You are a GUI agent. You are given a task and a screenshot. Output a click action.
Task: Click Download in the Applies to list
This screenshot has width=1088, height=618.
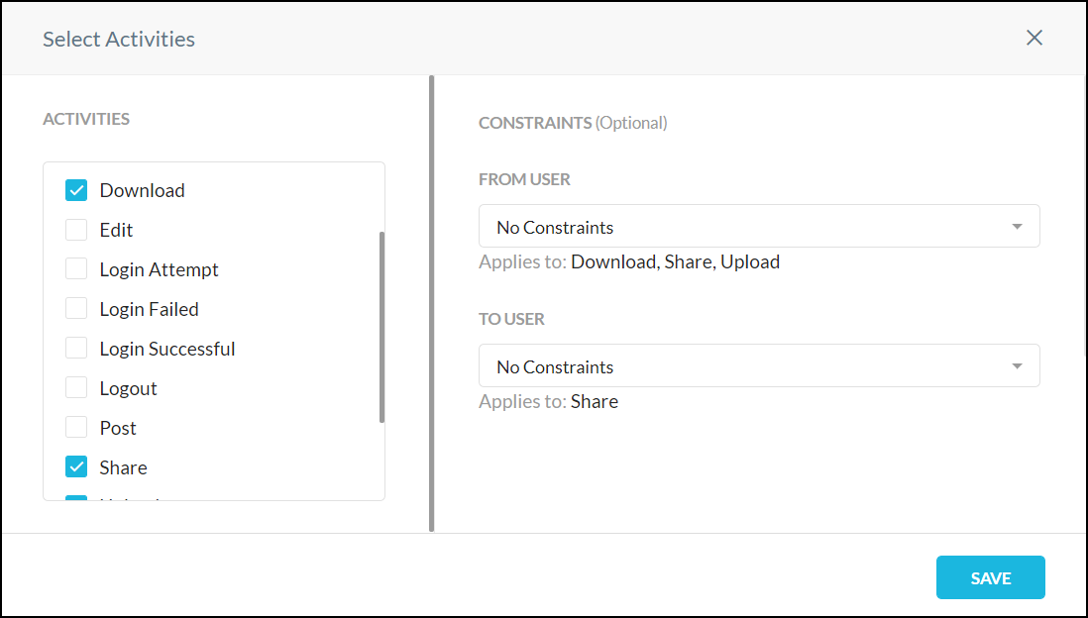615,261
